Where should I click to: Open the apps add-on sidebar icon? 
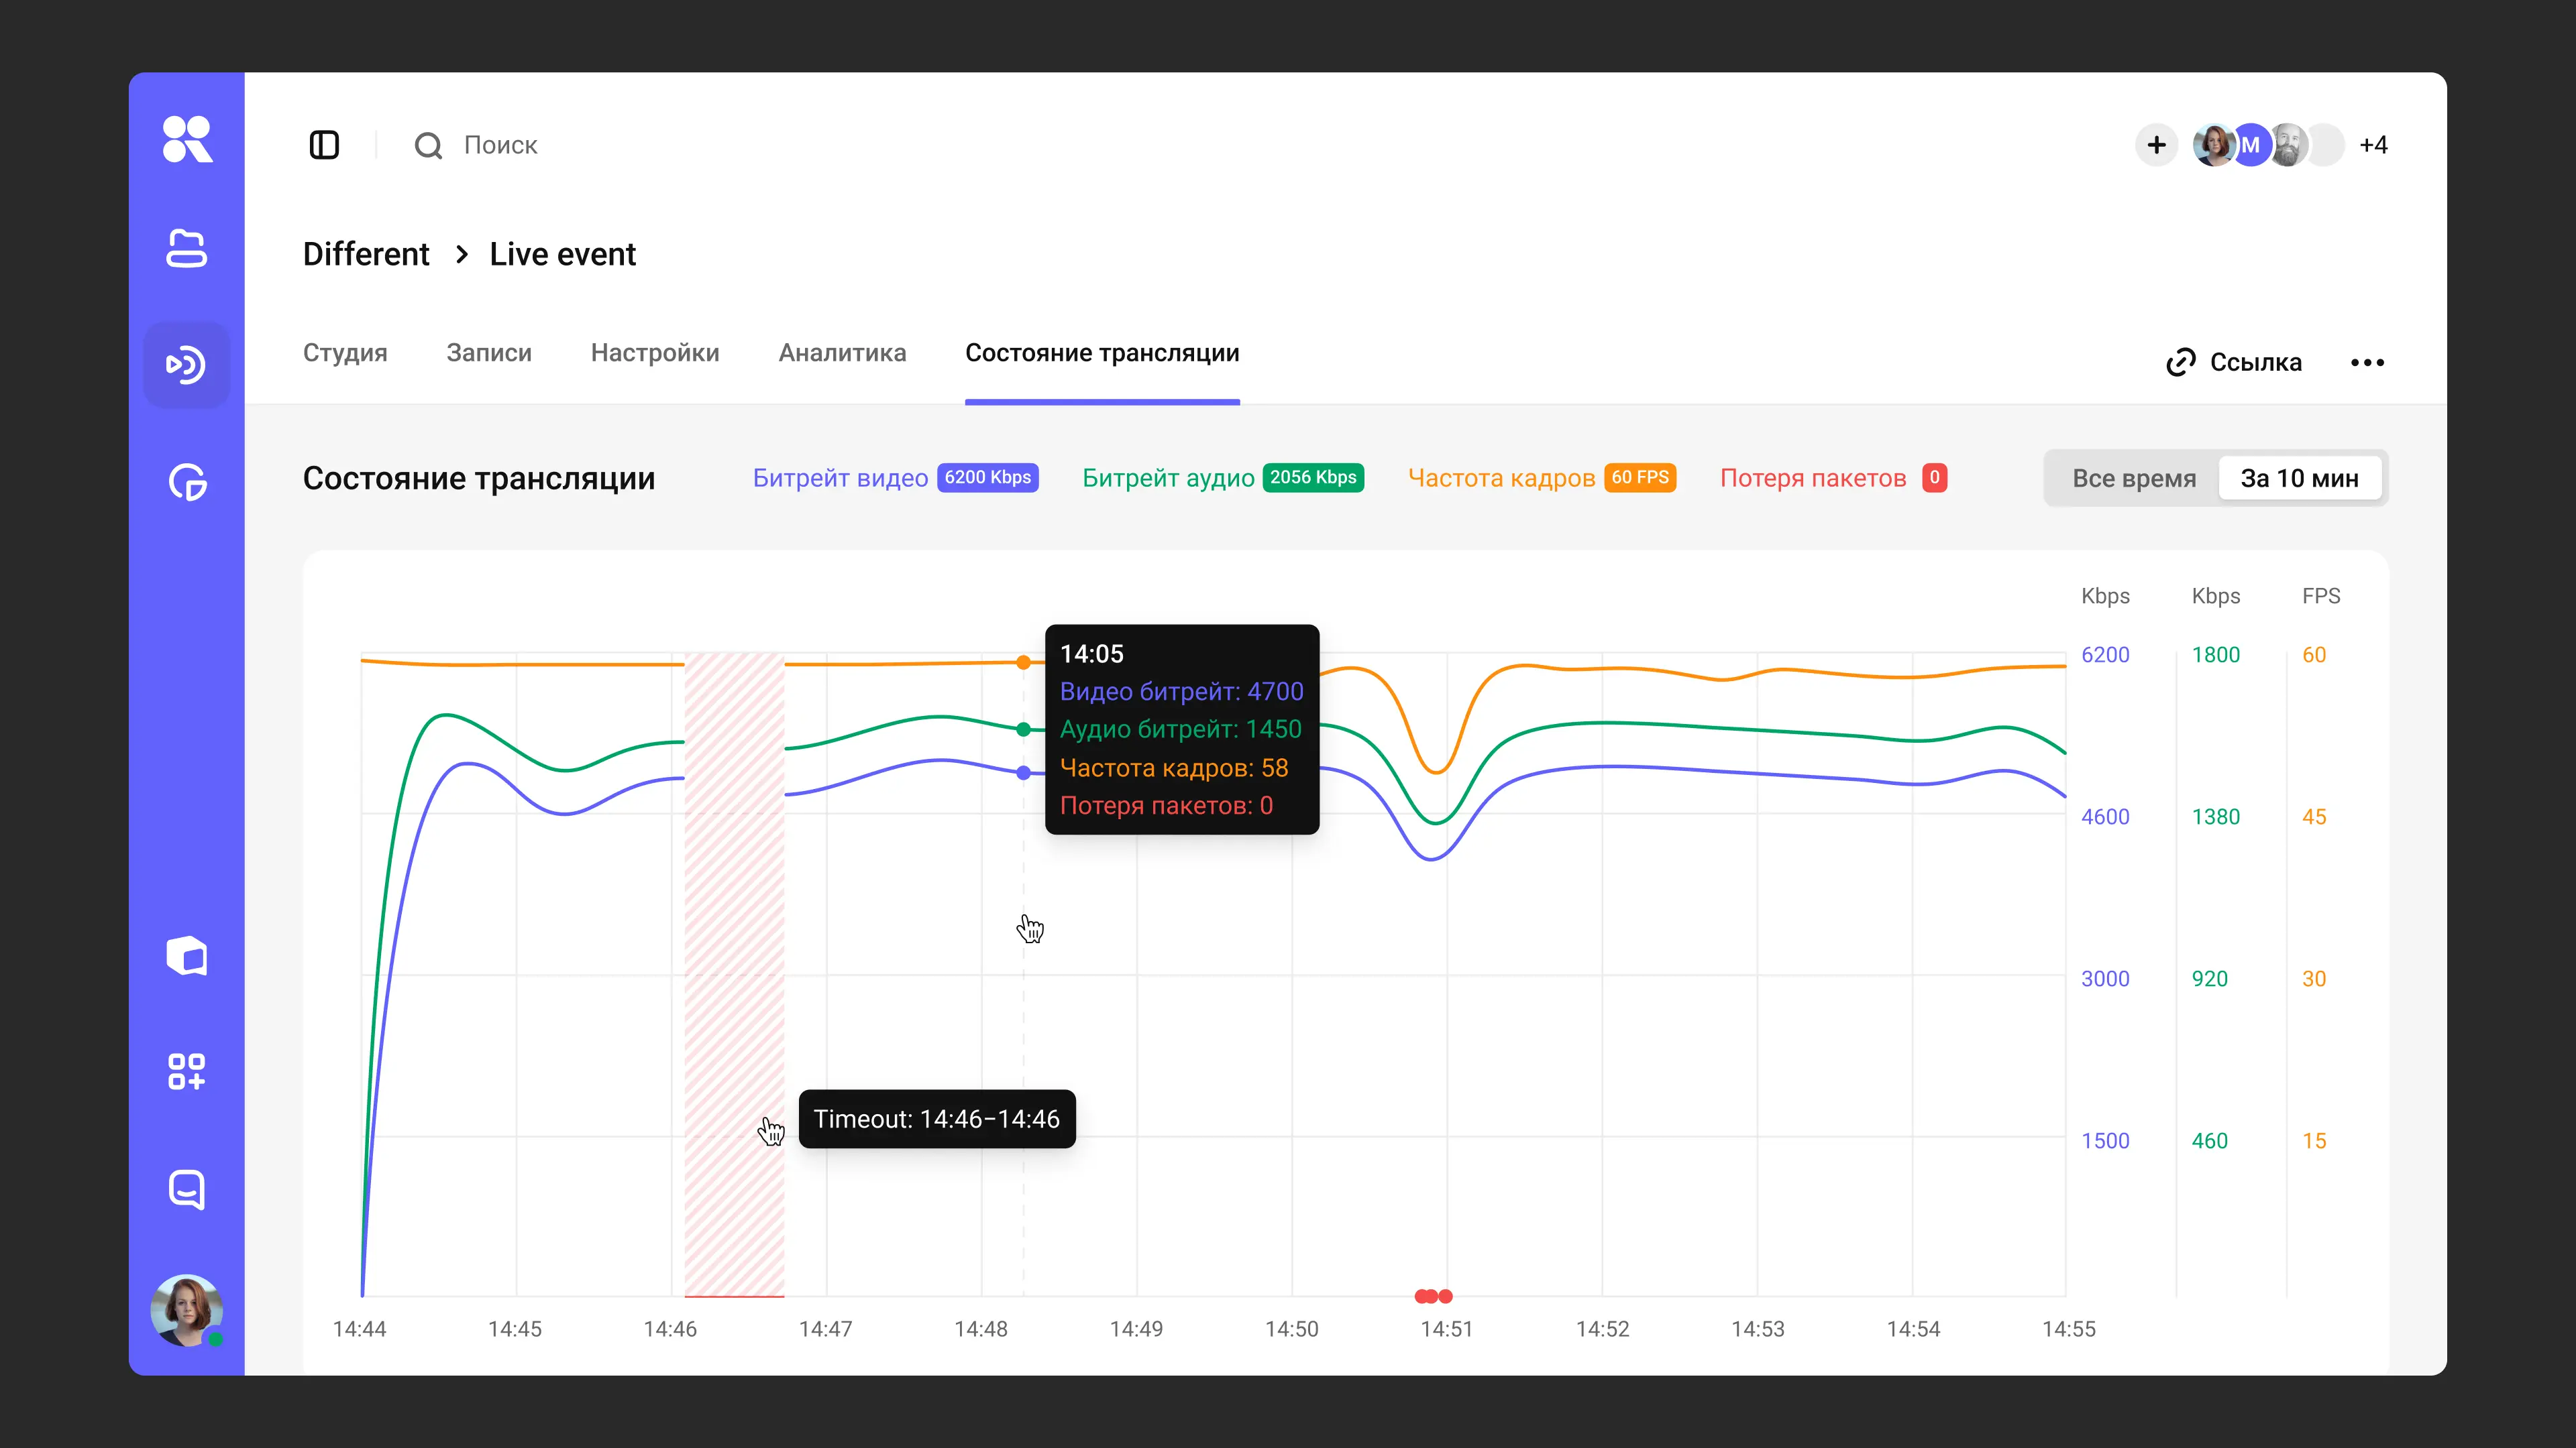click(x=186, y=1071)
